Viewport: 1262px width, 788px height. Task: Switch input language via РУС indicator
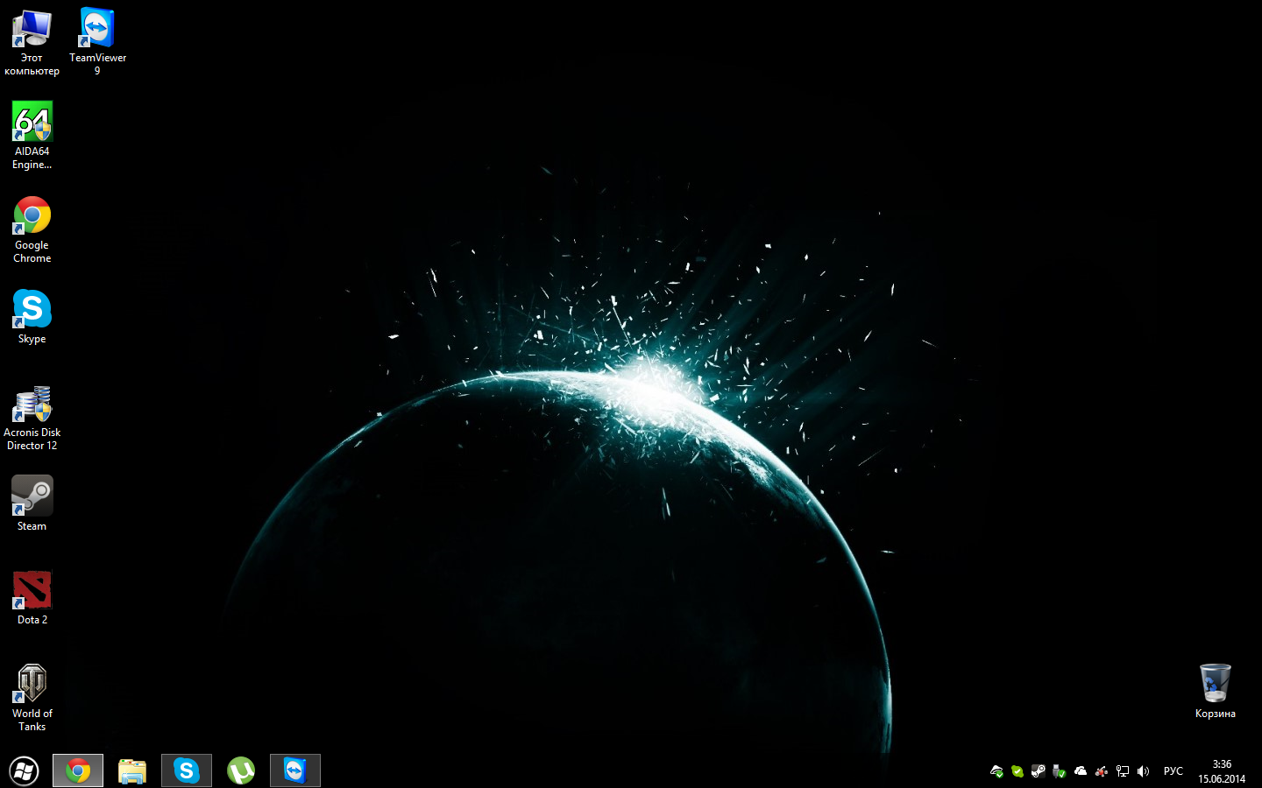[1173, 771]
